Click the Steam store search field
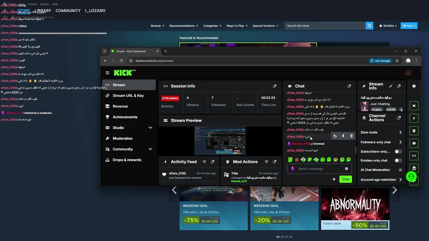Image resolution: width=429 pixels, height=241 pixels. [325, 26]
